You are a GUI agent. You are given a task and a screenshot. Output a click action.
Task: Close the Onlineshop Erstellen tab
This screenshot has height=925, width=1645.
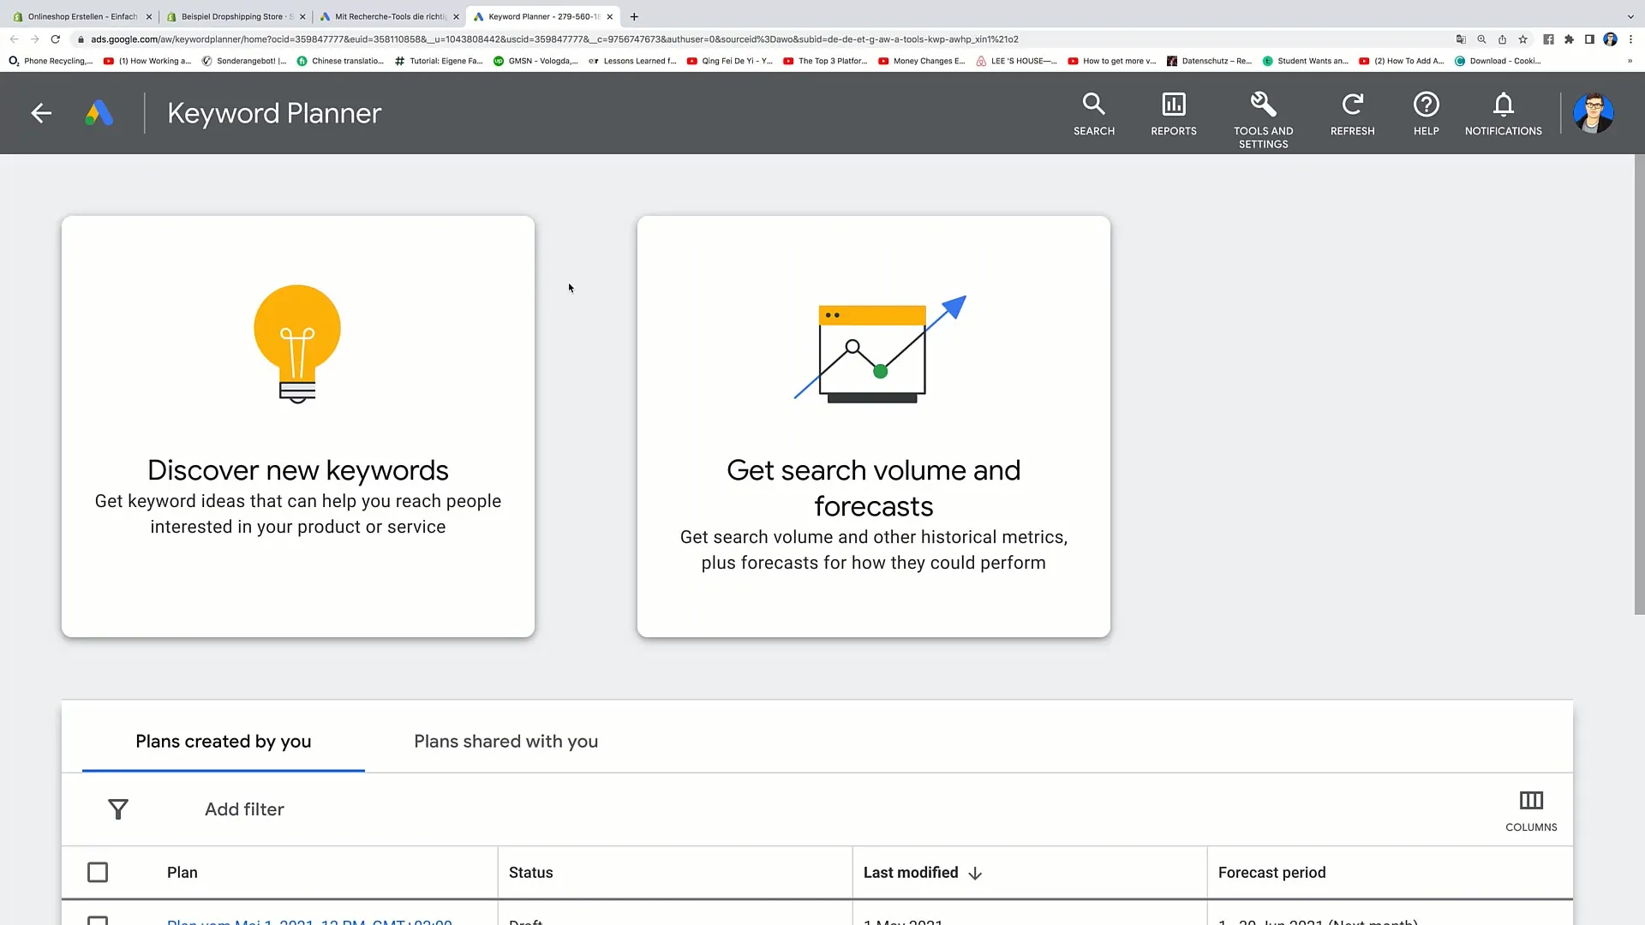[148, 16]
